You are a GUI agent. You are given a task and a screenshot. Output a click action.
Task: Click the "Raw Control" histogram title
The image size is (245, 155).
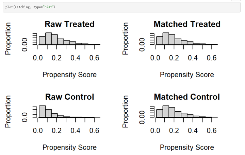[69, 97]
